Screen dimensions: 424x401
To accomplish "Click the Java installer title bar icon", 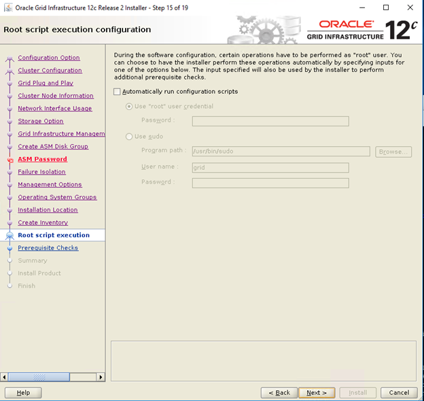I will 8,7.
